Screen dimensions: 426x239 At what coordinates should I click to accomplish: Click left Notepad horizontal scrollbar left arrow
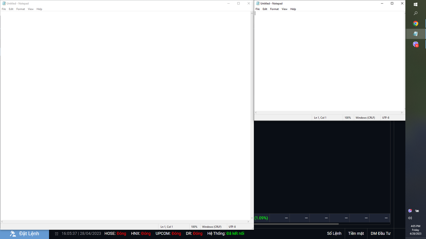2,221
